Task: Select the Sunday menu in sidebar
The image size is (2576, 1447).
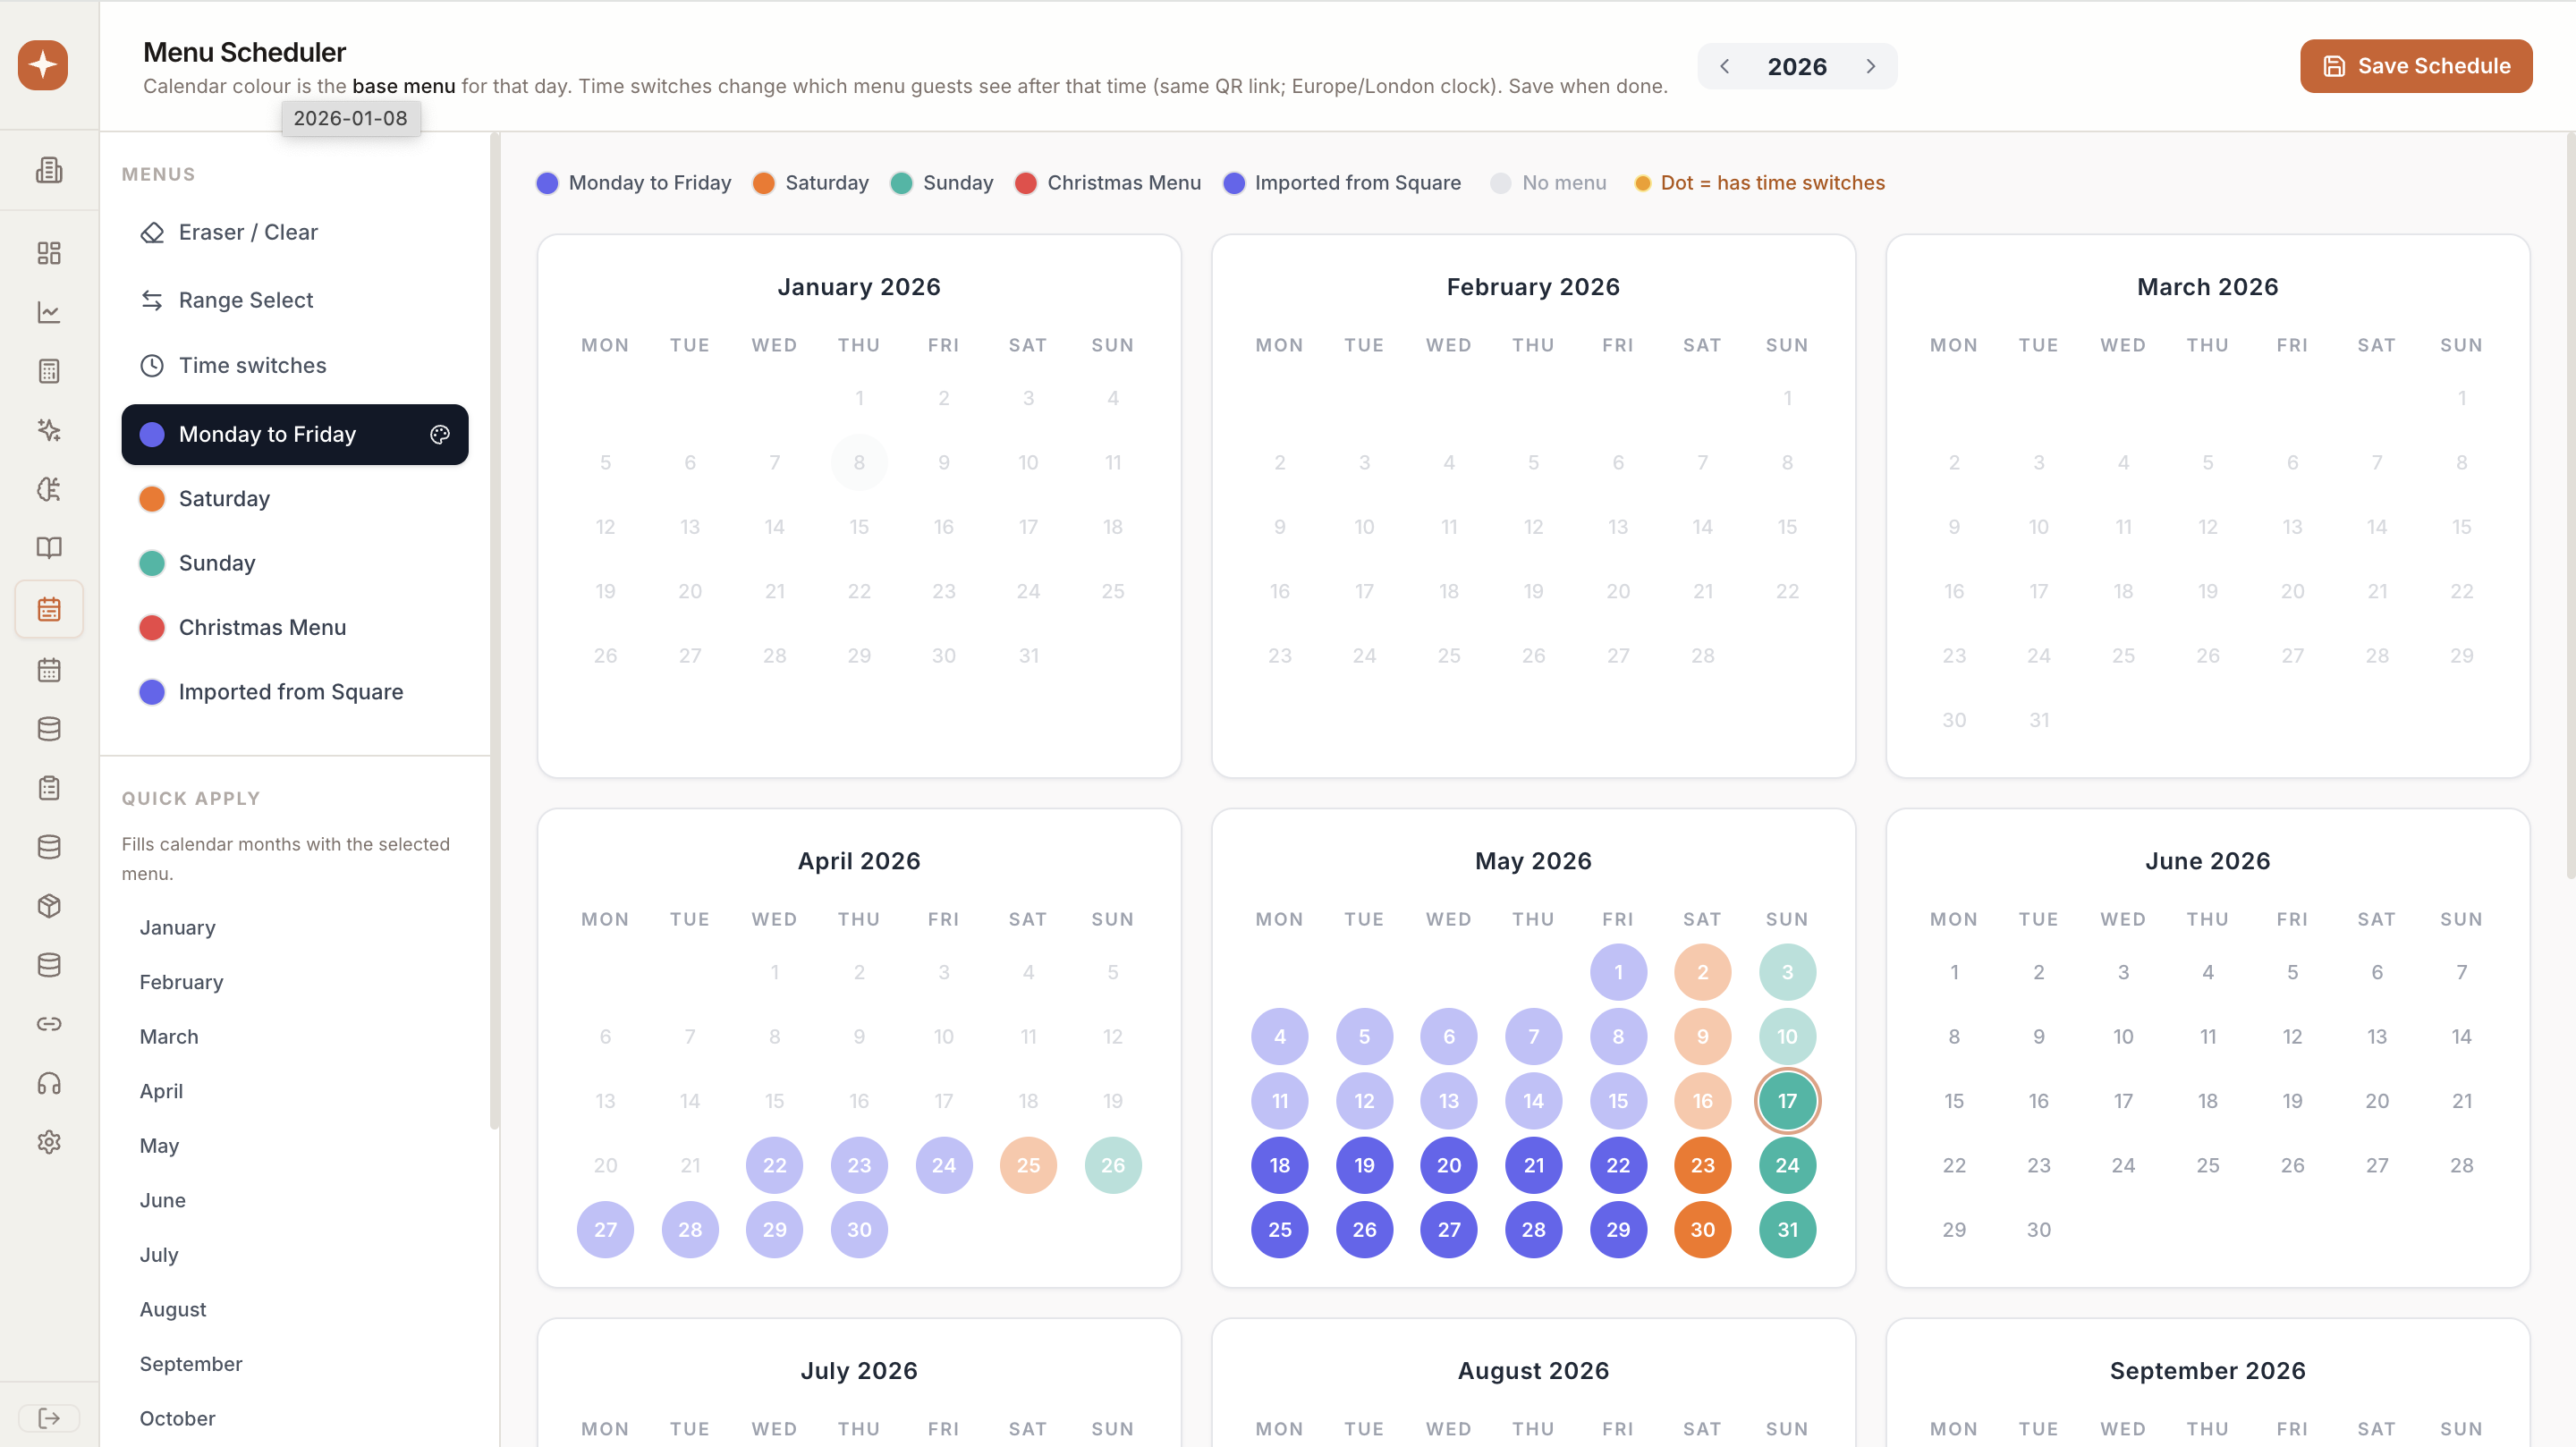Action: pos(295,563)
